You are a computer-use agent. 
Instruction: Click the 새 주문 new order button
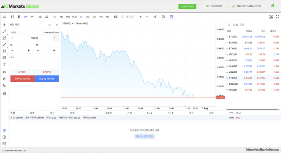pyautogui.click(x=127, y=17)
